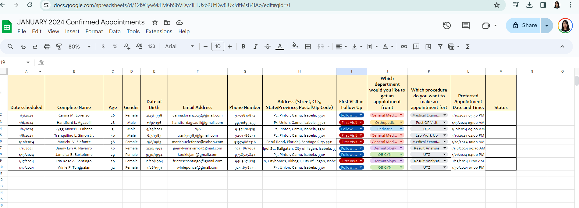This screenshot has height=208, width=579.
Task: Open the name box dropdown
Action: [28, 62]
